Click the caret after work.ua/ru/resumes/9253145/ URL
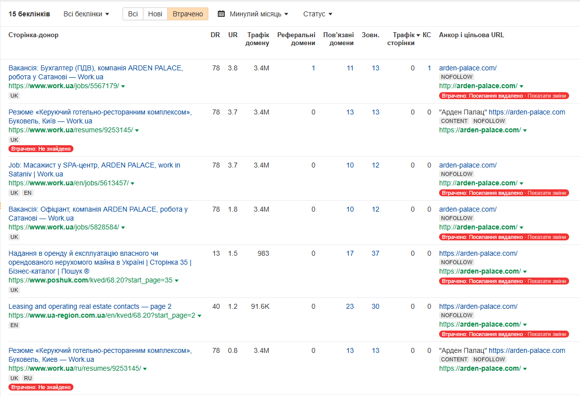This screenshot has height=397, width=580. coord(145,369)
